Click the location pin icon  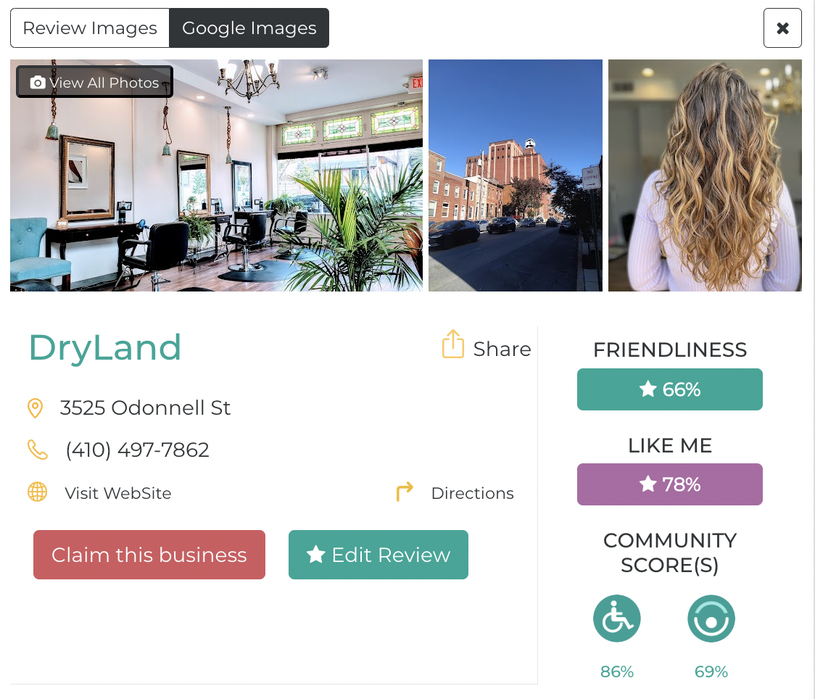(x=35, y=408)
